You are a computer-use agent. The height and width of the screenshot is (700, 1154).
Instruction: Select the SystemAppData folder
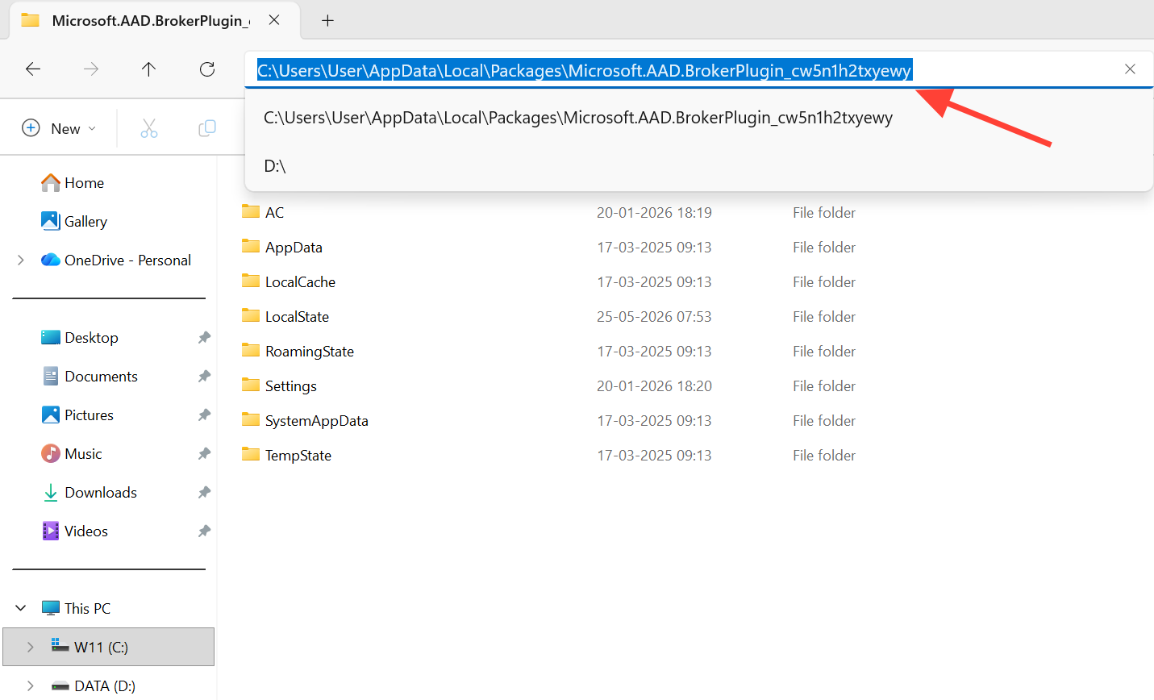(316, 421)
